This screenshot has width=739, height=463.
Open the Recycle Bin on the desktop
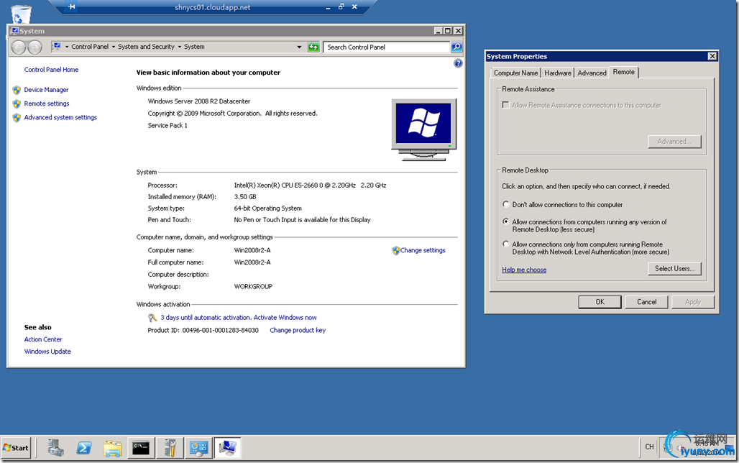[x=21, y=14]
